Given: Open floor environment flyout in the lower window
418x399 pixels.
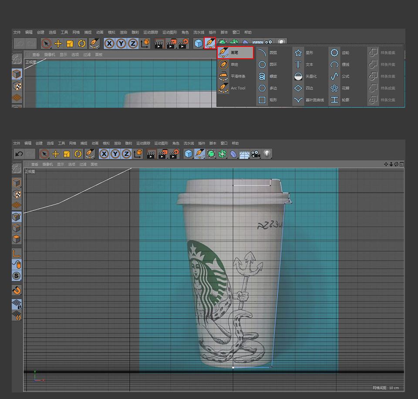Looking at the screenshot, I should pyautogui.click(x=244, y=154).
